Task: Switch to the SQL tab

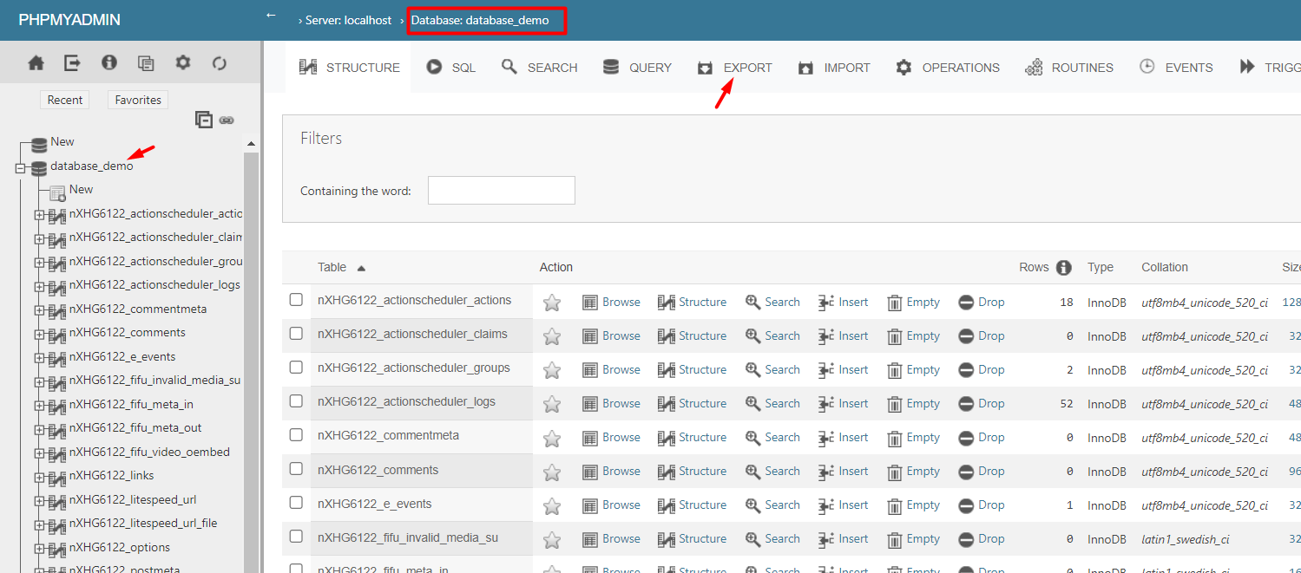Action: (451, 68)
